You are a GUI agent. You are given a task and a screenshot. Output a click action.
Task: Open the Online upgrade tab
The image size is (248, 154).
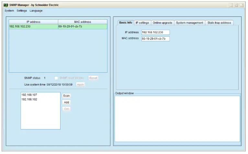click(x=163, y=23)
